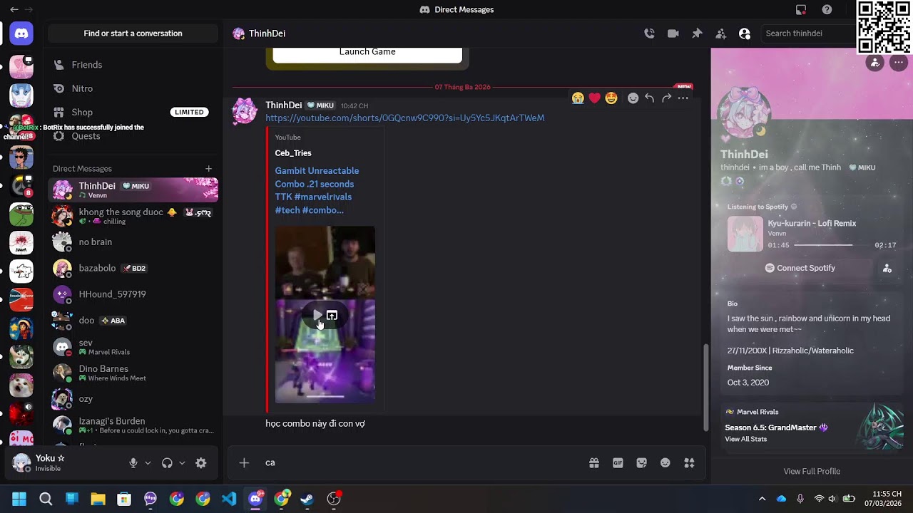913x513 pixels.
Task: Open the attachment plus menu
Action: pyautogui.click(x=244, y=463)
